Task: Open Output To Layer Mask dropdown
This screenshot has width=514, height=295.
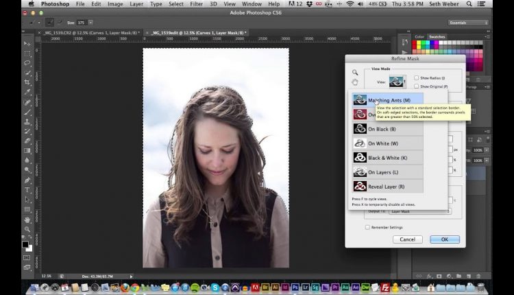Action: [x=420, y=211]
